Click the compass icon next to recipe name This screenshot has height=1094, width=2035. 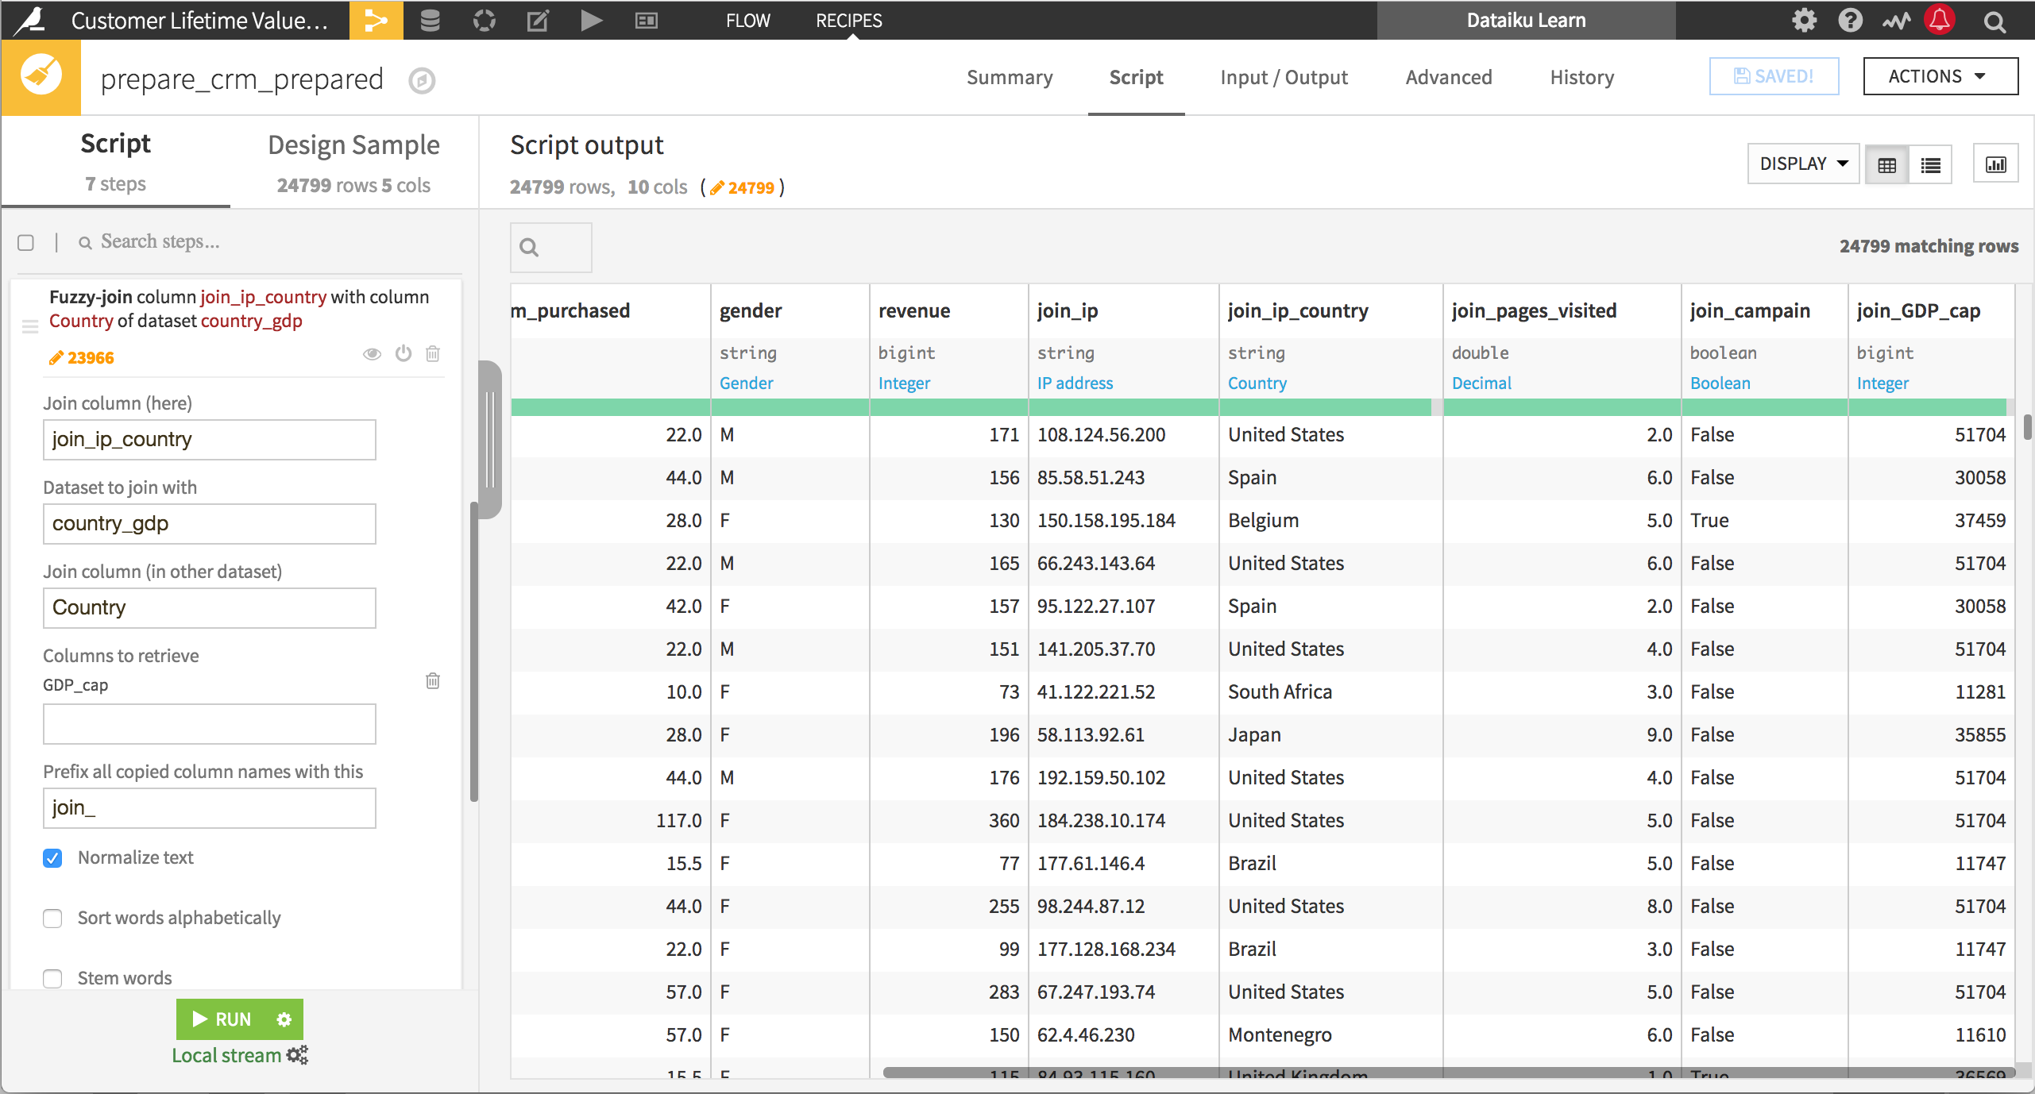pyautogui.click(x=422, y=80)
